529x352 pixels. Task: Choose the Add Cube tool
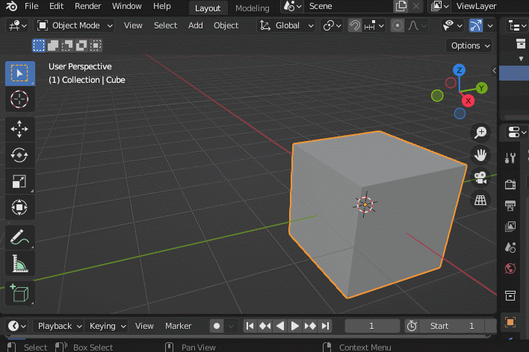(19, 293)
